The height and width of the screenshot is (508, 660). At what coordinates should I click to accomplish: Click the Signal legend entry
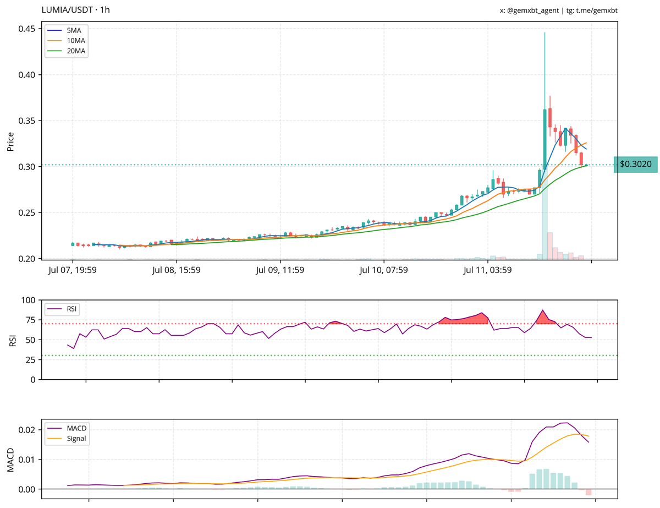pyautogui.click(x=67, y=439)
